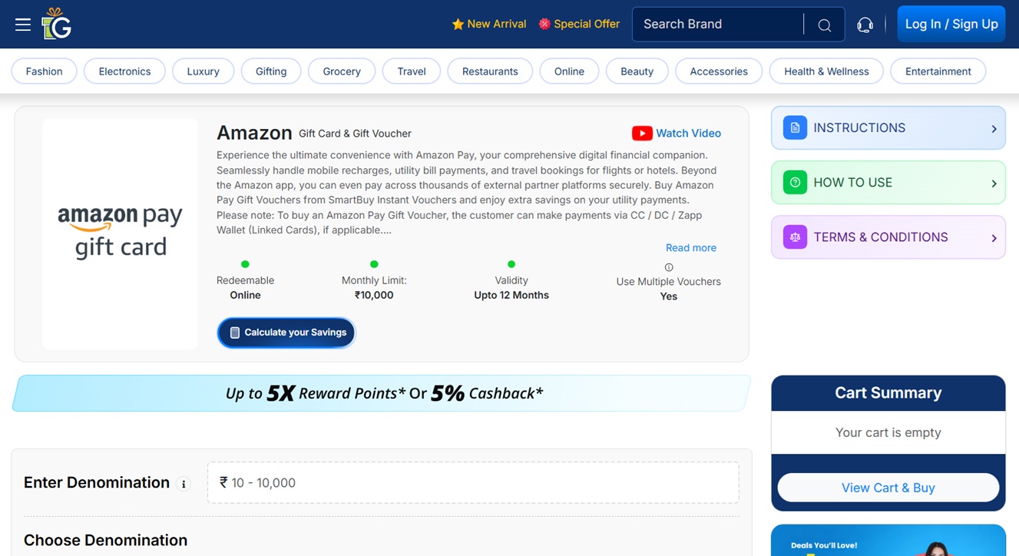The height and width of the screenshot is (556, 1019).
Task: Click Calculate your Savings button
Action: pos(286,333)
